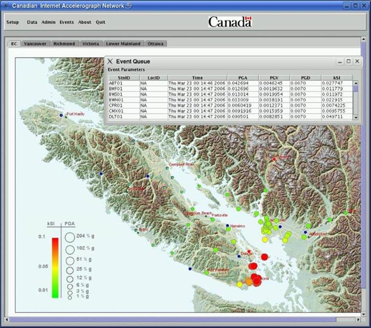Image resolution: width=371 pixels, height=328 pixels.
Task: Select the DLT01 station row
Action: pyautogui.click(x=231, y=117)
